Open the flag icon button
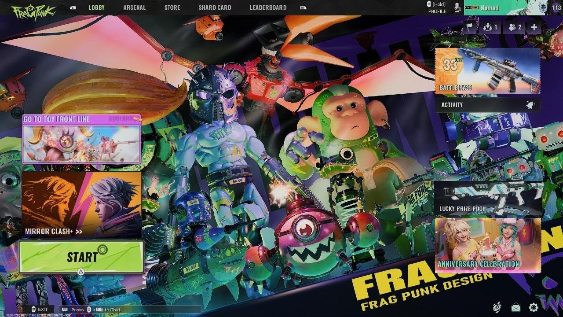Screen dimensions: 563x317 point(469,27)
